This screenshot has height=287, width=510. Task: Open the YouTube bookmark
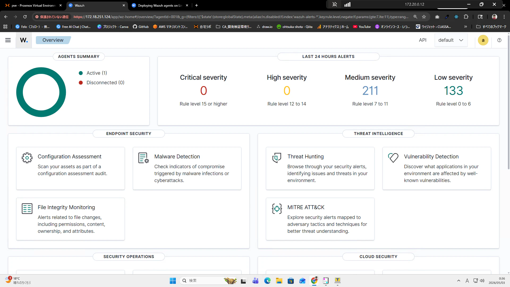point(362,27)
